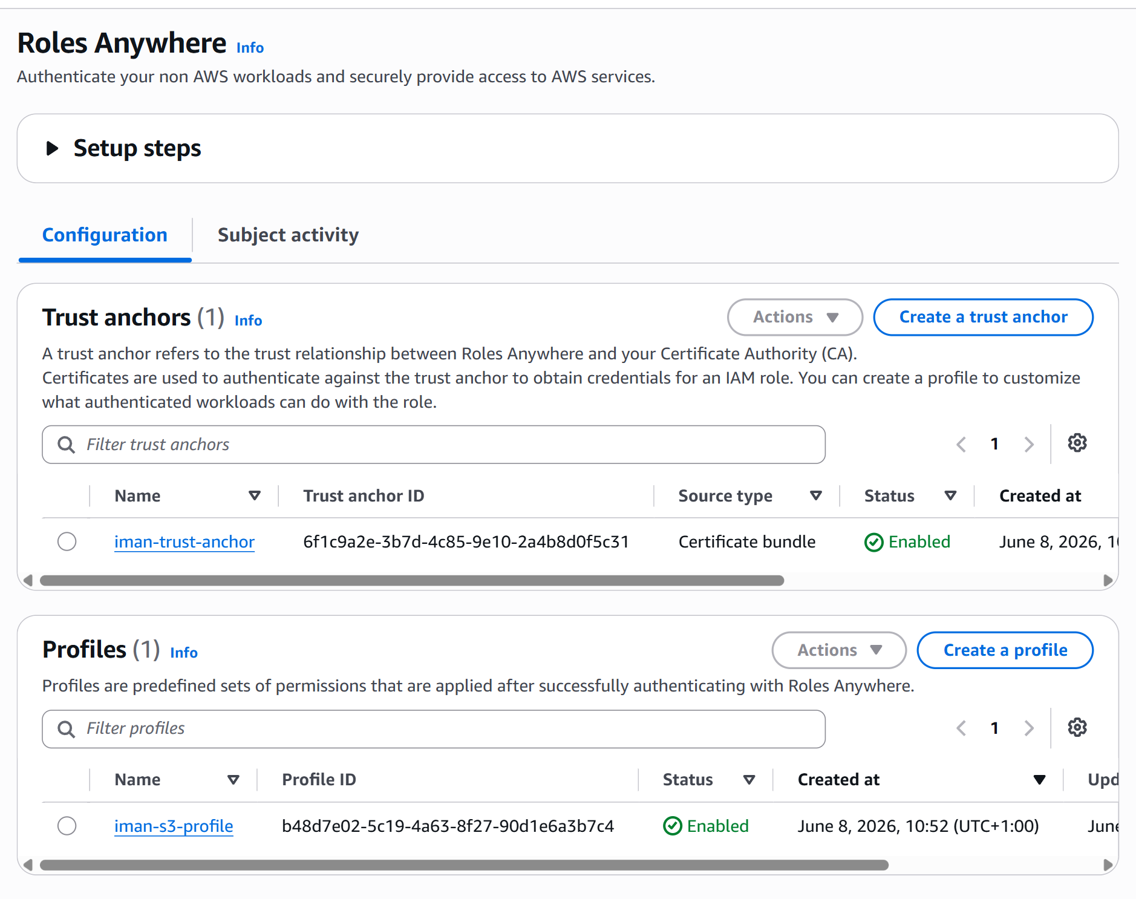The image size is (1136, 899).
Task: Click trust anchors scrollbar right arrow
Action: [1108, 581]
